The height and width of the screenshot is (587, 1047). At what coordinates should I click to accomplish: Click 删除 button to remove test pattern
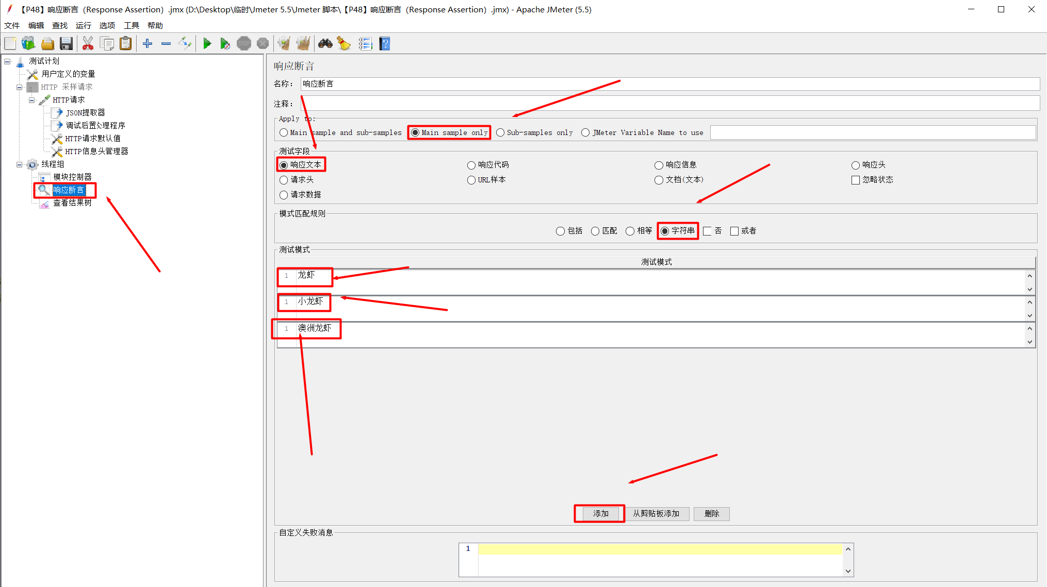[711, 513]
